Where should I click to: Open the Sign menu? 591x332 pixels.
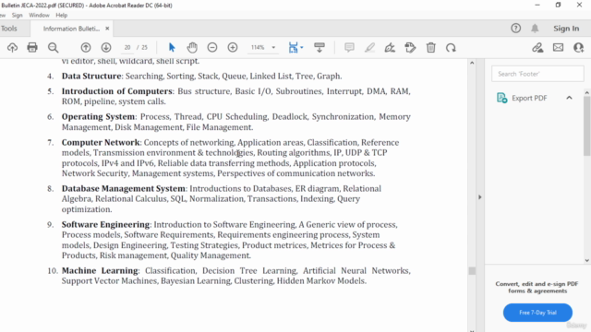coord(17,15)
